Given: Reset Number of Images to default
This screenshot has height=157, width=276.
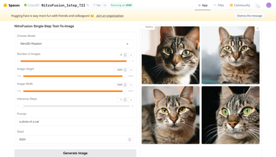Looking at the screenshot, I should coord(131,55).
